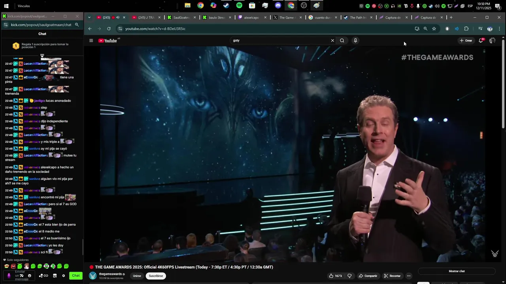Show the live chat via Mostrar chat
The height and width of the screenshot is (284, 506).
pos(457,271)
